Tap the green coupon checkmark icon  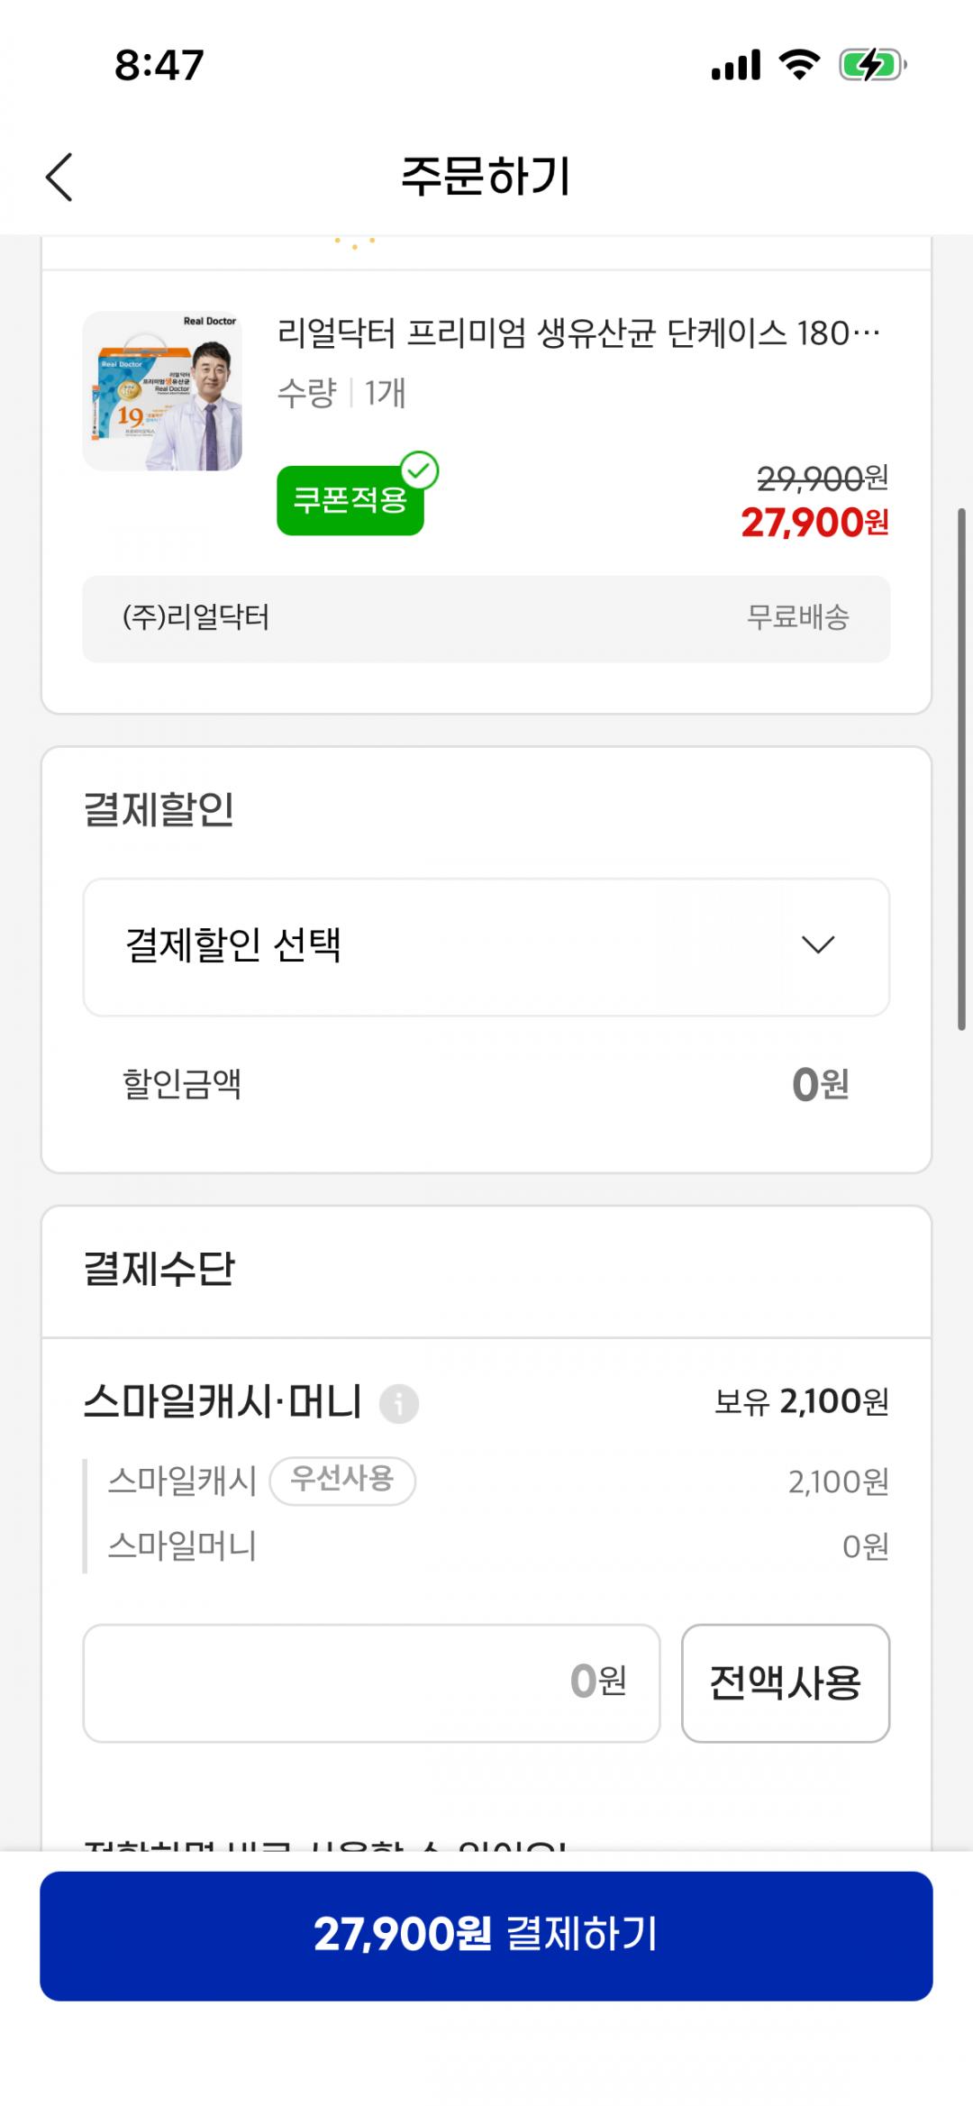419,470
